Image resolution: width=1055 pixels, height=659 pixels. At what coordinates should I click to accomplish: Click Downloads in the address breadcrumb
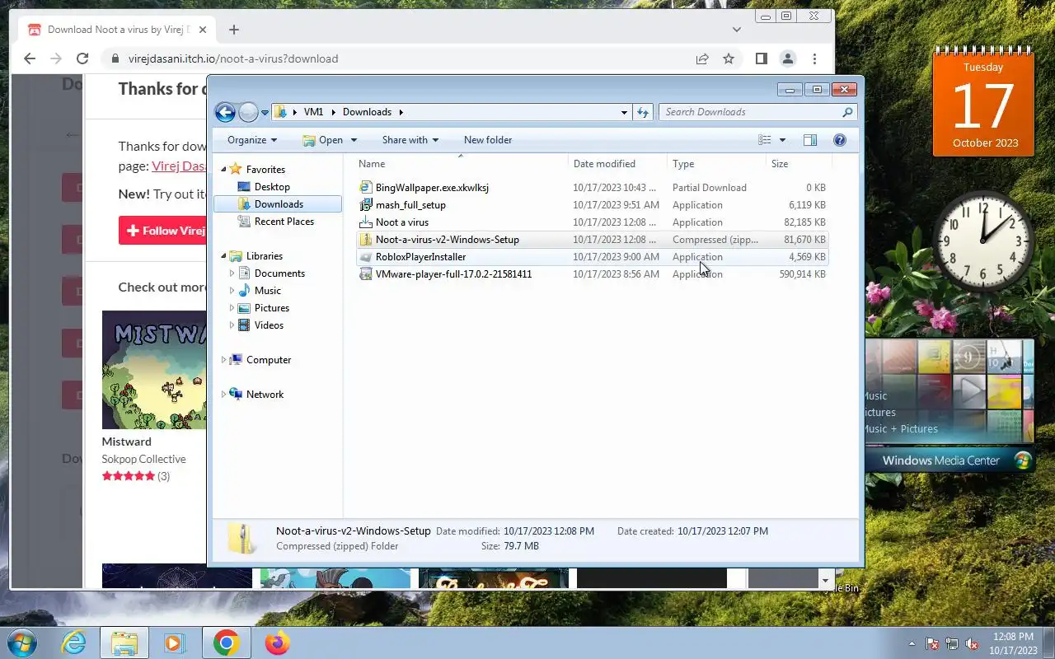pyautogui.click(x=367, y=112)
